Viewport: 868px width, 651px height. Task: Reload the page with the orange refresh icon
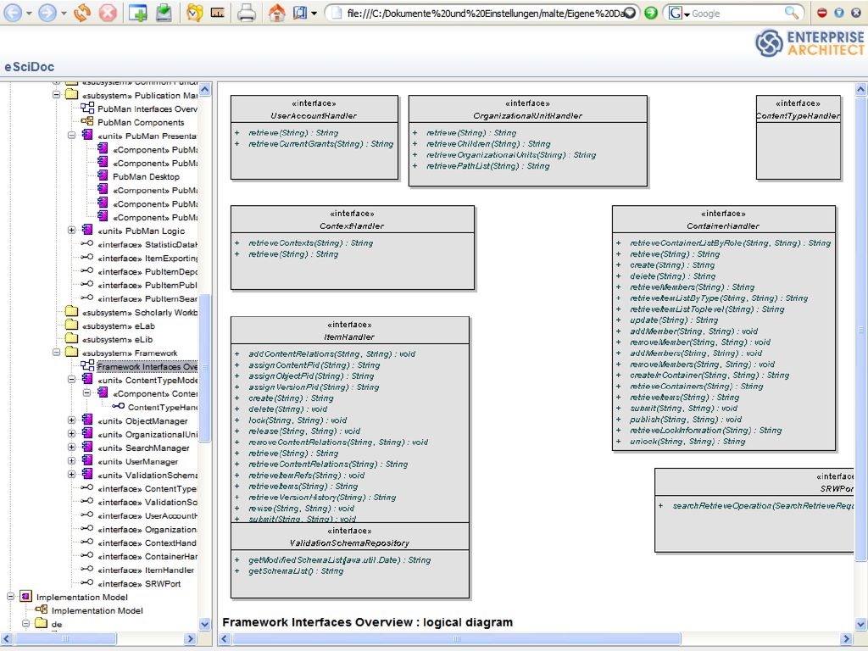coord(82,12)
